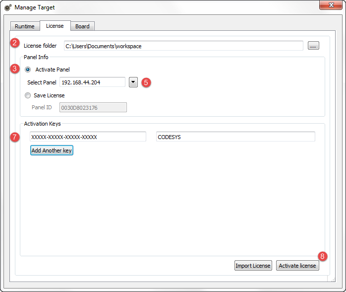Open the Board tab
Image resolution: width=346 pixels, height=292 pixels.
click(x=82, y=26)
